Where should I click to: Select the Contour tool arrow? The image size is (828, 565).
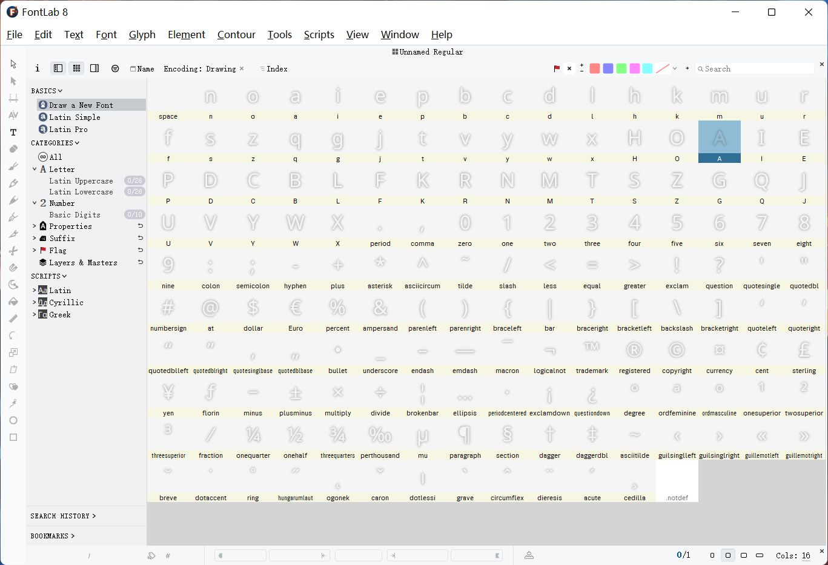pos(13,64)
